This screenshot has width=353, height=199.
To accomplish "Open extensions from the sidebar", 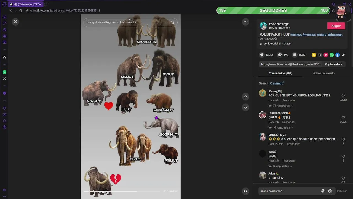I will tap(4, 121).
